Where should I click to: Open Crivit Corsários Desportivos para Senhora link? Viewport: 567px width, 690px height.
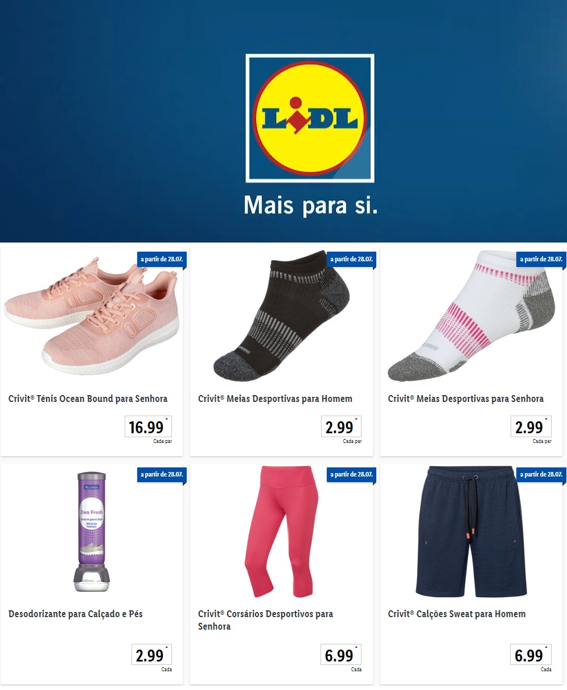coord(266,620)
